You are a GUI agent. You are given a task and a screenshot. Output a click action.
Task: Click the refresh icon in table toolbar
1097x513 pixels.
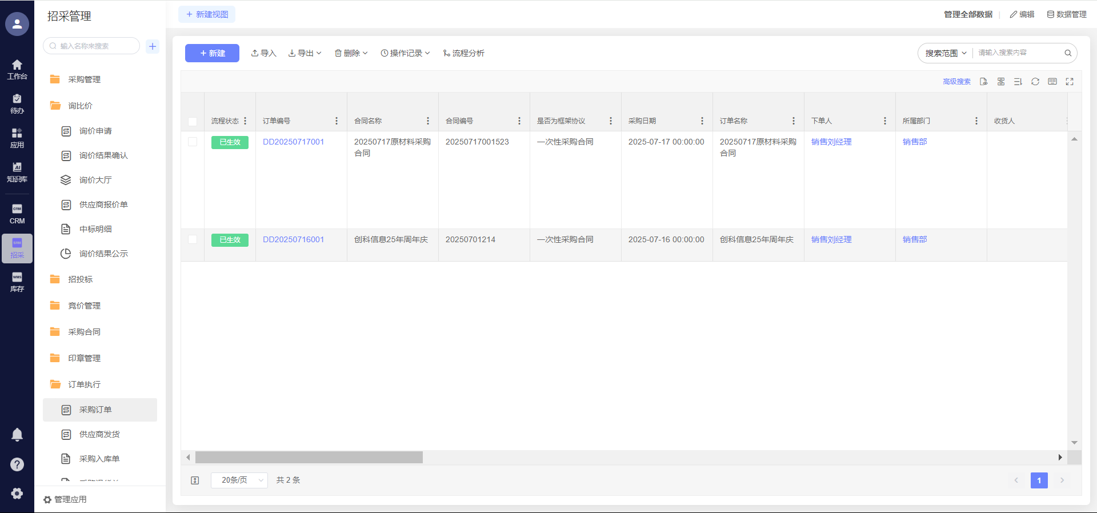(x=1035, y=82)
